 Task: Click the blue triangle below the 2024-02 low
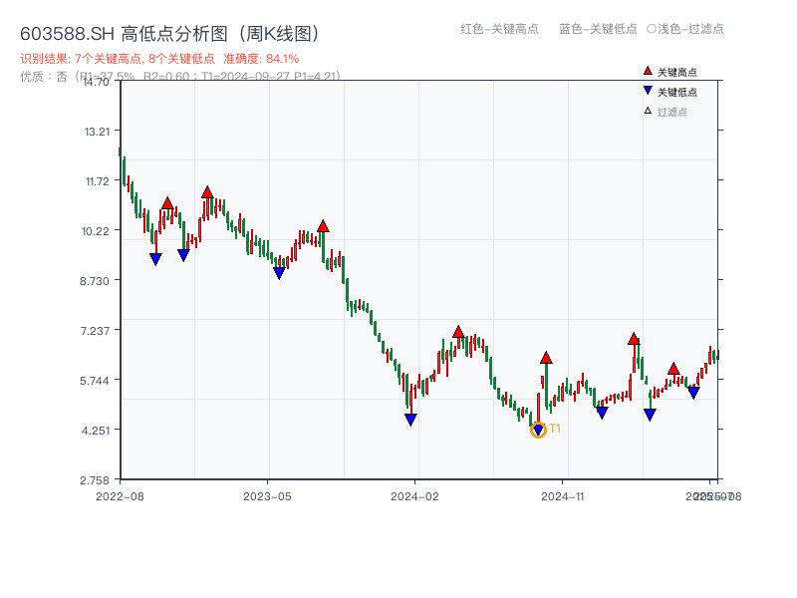pos(408,420)
